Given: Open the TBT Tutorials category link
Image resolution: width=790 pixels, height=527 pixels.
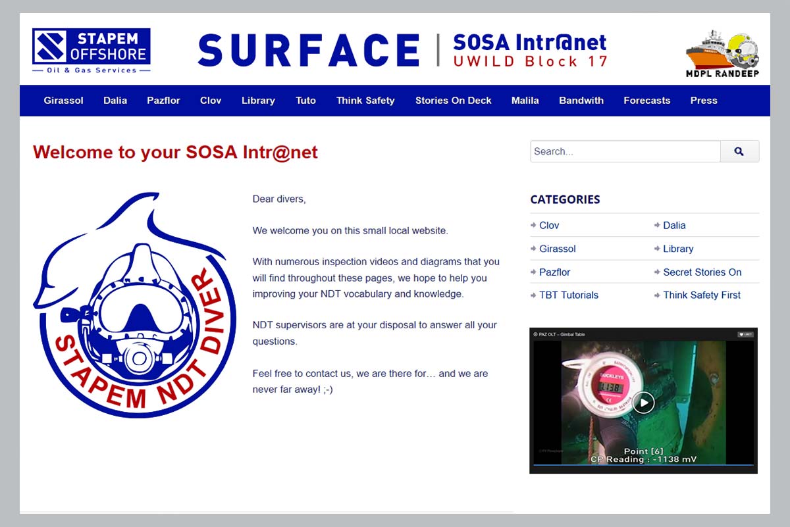Looking at the screenshot, I should pos(569,295).
